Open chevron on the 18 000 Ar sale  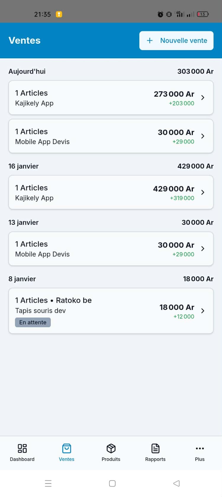pyautogui.click(x=203, y=311)
